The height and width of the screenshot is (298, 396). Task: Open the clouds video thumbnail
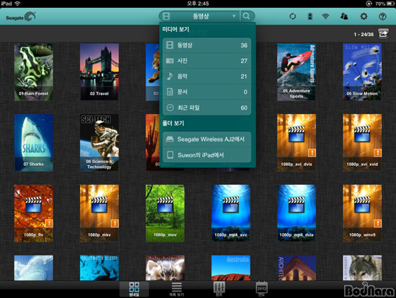(x=34, y=268)
